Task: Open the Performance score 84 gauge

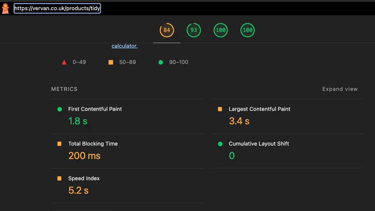Action: 167,30
